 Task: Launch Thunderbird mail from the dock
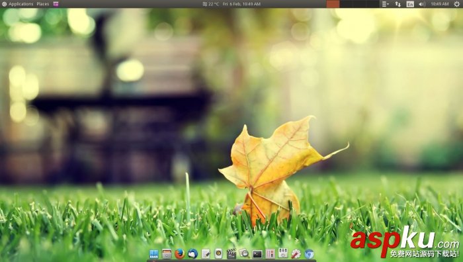[x=192, y=253]
